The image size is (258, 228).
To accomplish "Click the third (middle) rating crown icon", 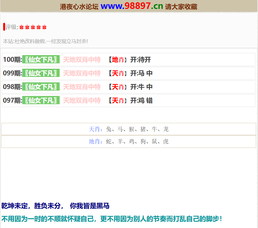I will [33, 27].
